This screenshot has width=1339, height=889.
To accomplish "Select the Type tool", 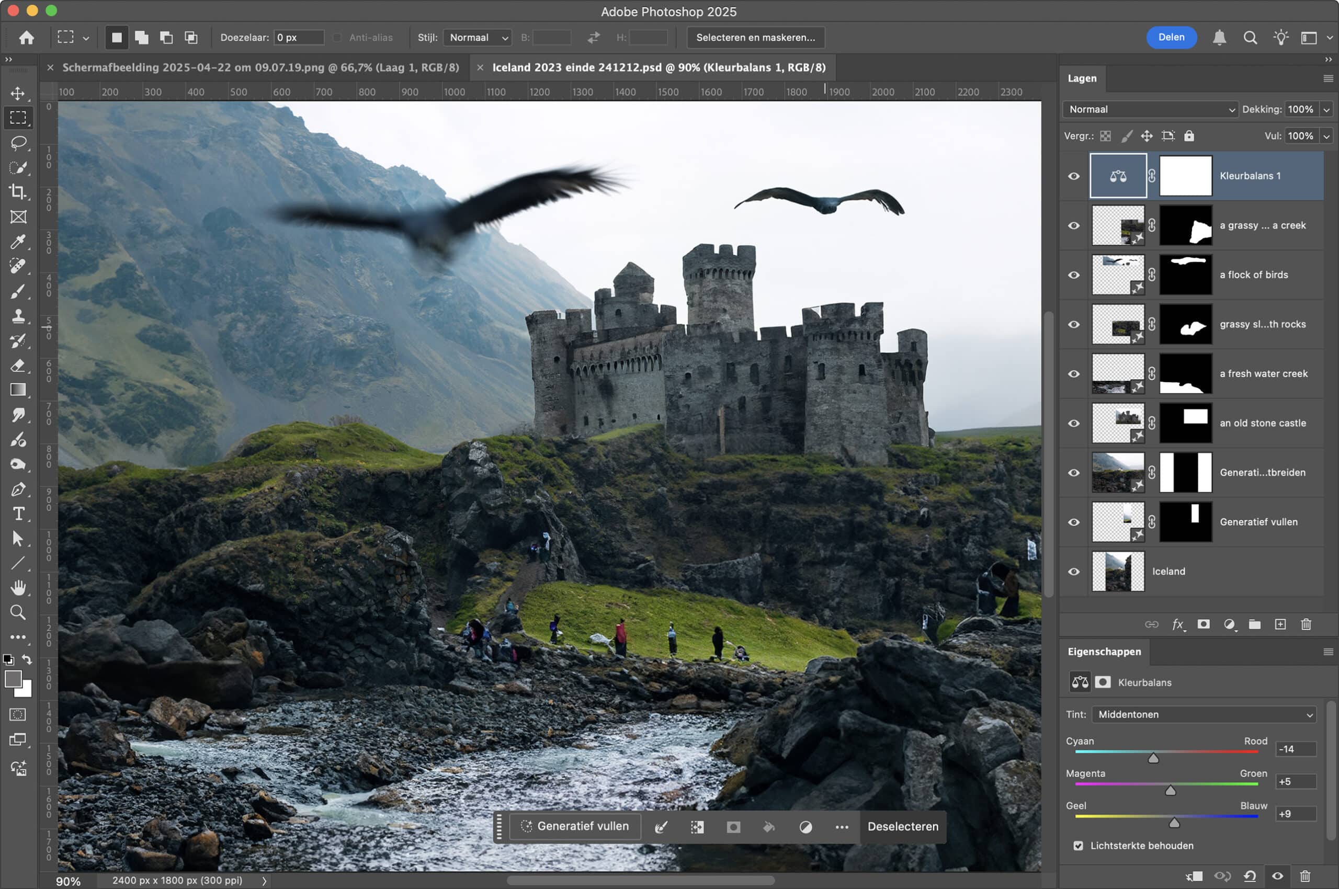I will pos(18,514).
